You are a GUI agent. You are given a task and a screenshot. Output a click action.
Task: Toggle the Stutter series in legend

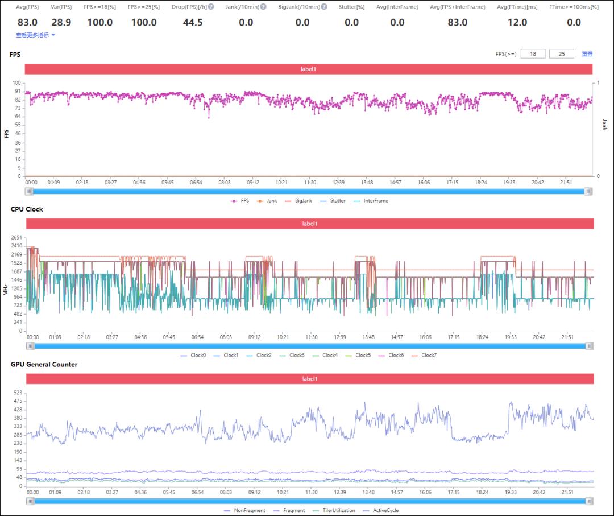point(333,201)
